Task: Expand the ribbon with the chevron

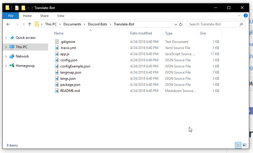Action: pyautogui.click(x=239, y=15)
